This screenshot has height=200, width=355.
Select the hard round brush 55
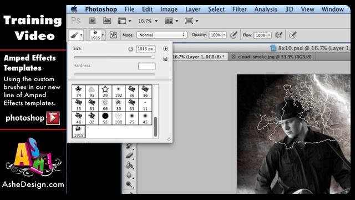[x=105, y=118]
